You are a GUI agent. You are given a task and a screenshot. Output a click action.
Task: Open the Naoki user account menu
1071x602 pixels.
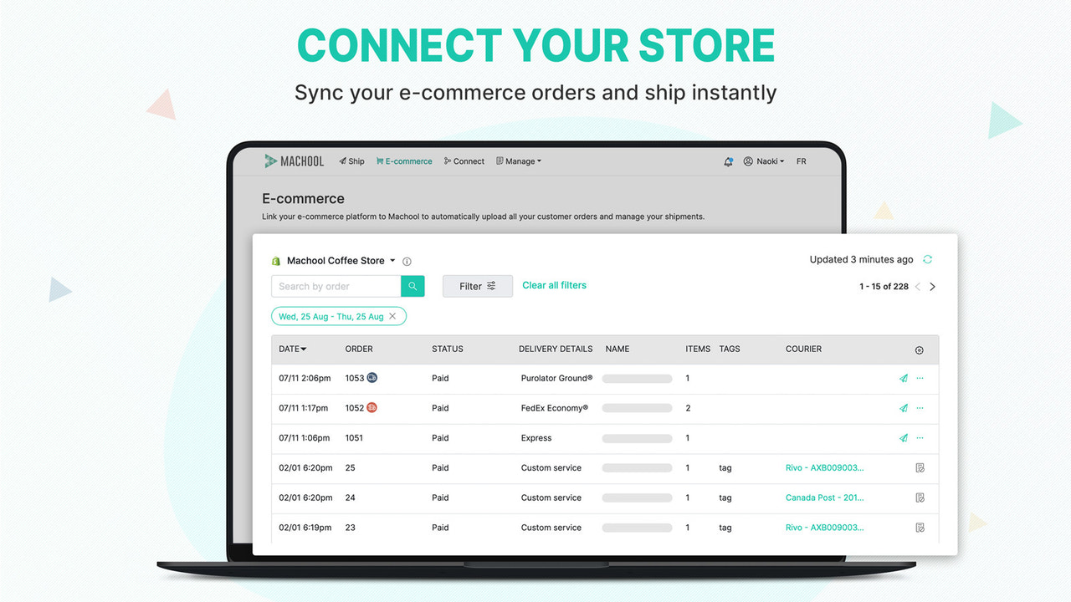[x=763, y=161]
